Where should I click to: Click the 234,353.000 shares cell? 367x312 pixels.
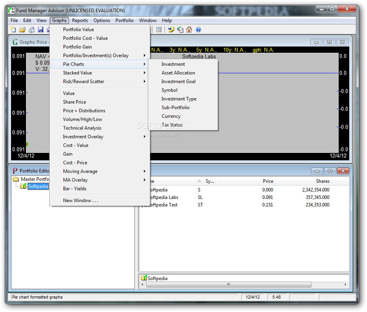pyautogui.click(x=317, y=204)
